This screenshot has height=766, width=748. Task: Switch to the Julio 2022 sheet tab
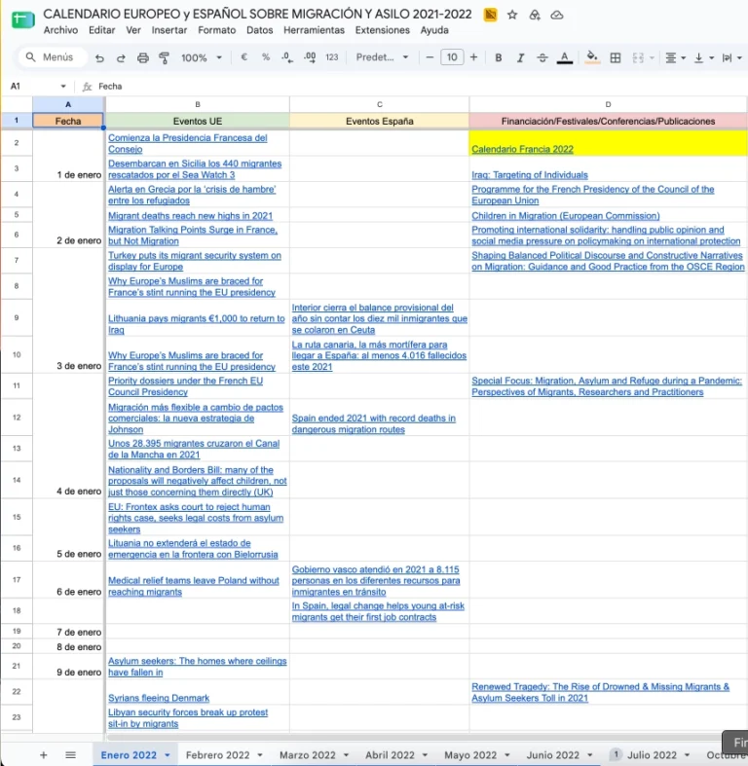tap(652, 754)
